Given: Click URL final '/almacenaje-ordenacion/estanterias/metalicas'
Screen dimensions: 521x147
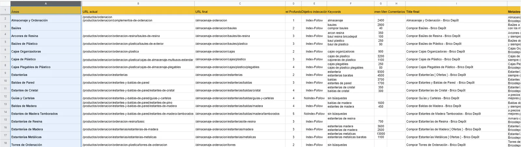Looking at the screenshot, I should tap(240, 136).
